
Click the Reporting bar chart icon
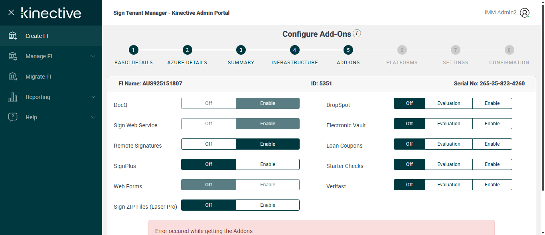tap(13, 97)
